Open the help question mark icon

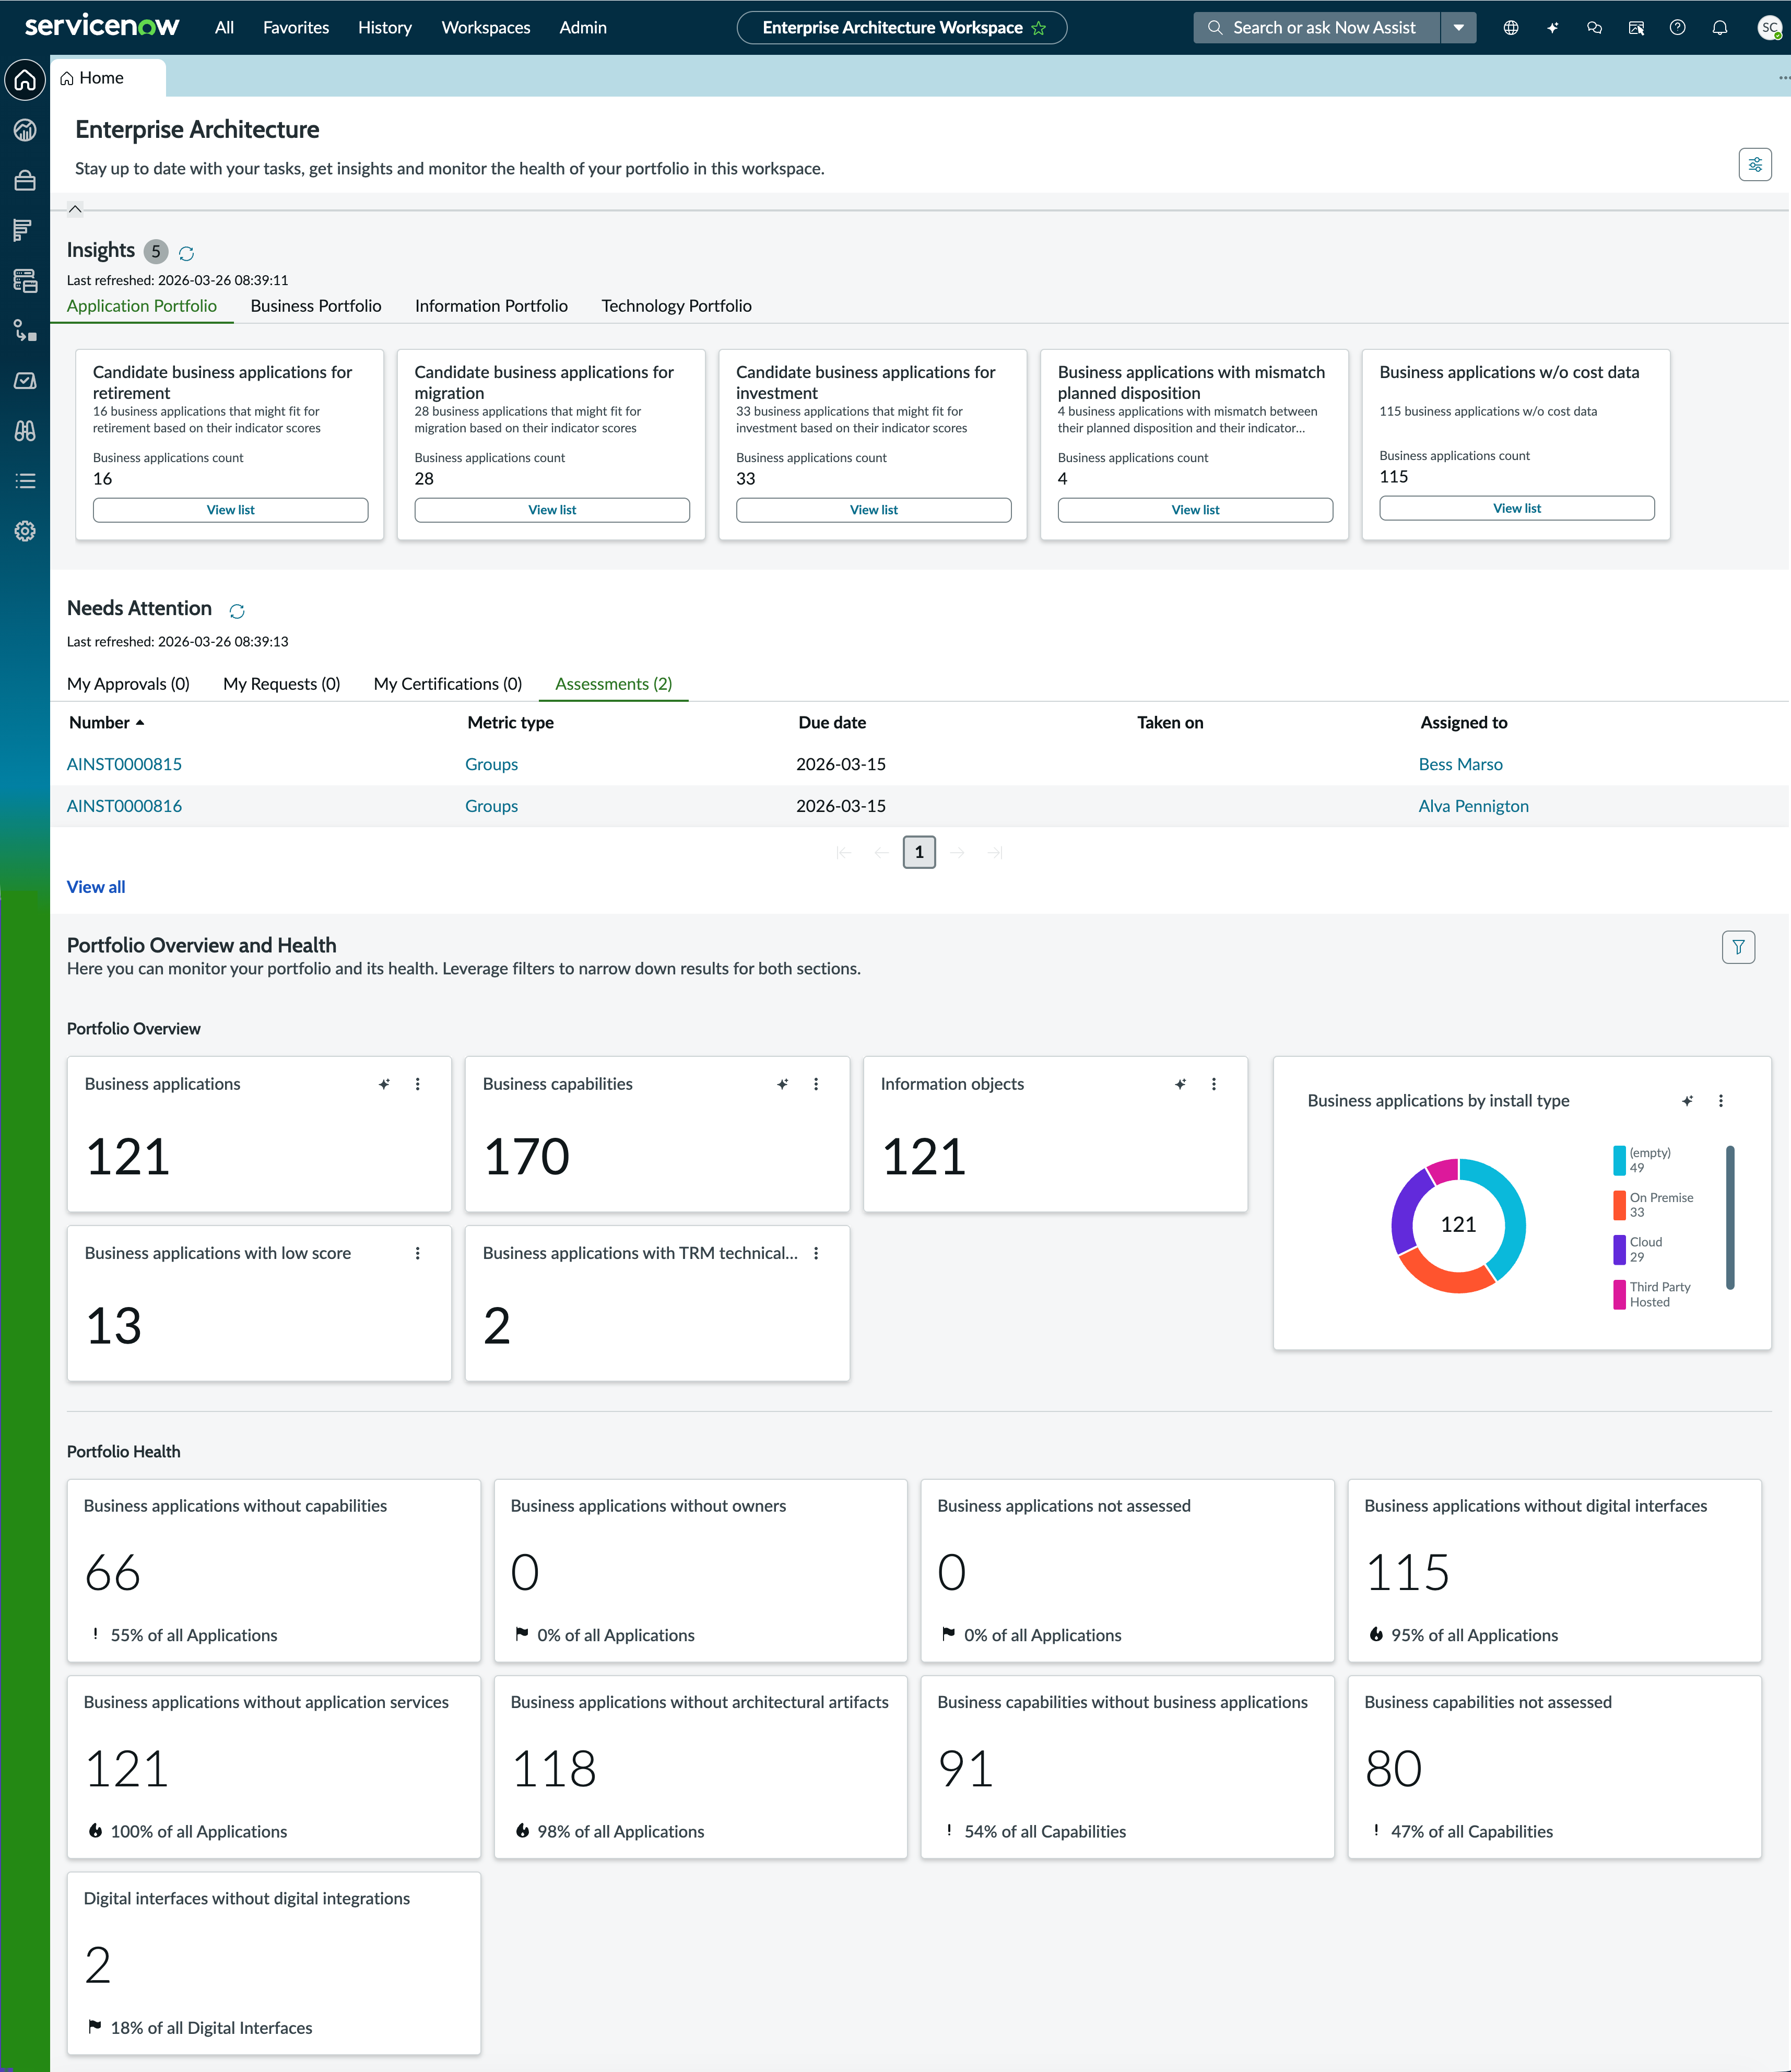(1677, 28)
